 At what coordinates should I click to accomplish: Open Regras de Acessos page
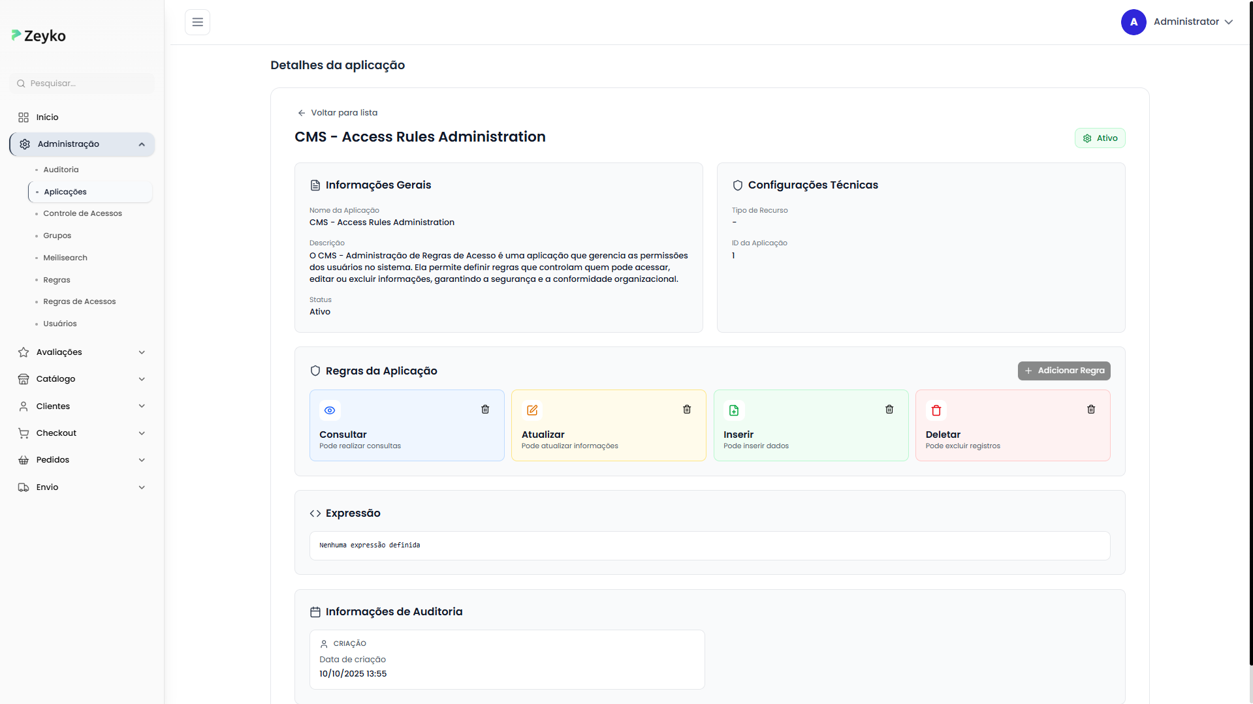pos(79,301)
